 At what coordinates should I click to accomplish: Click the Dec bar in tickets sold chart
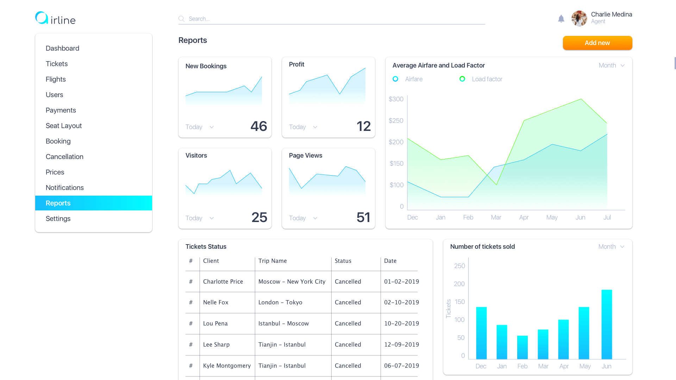tap(481, 333)
